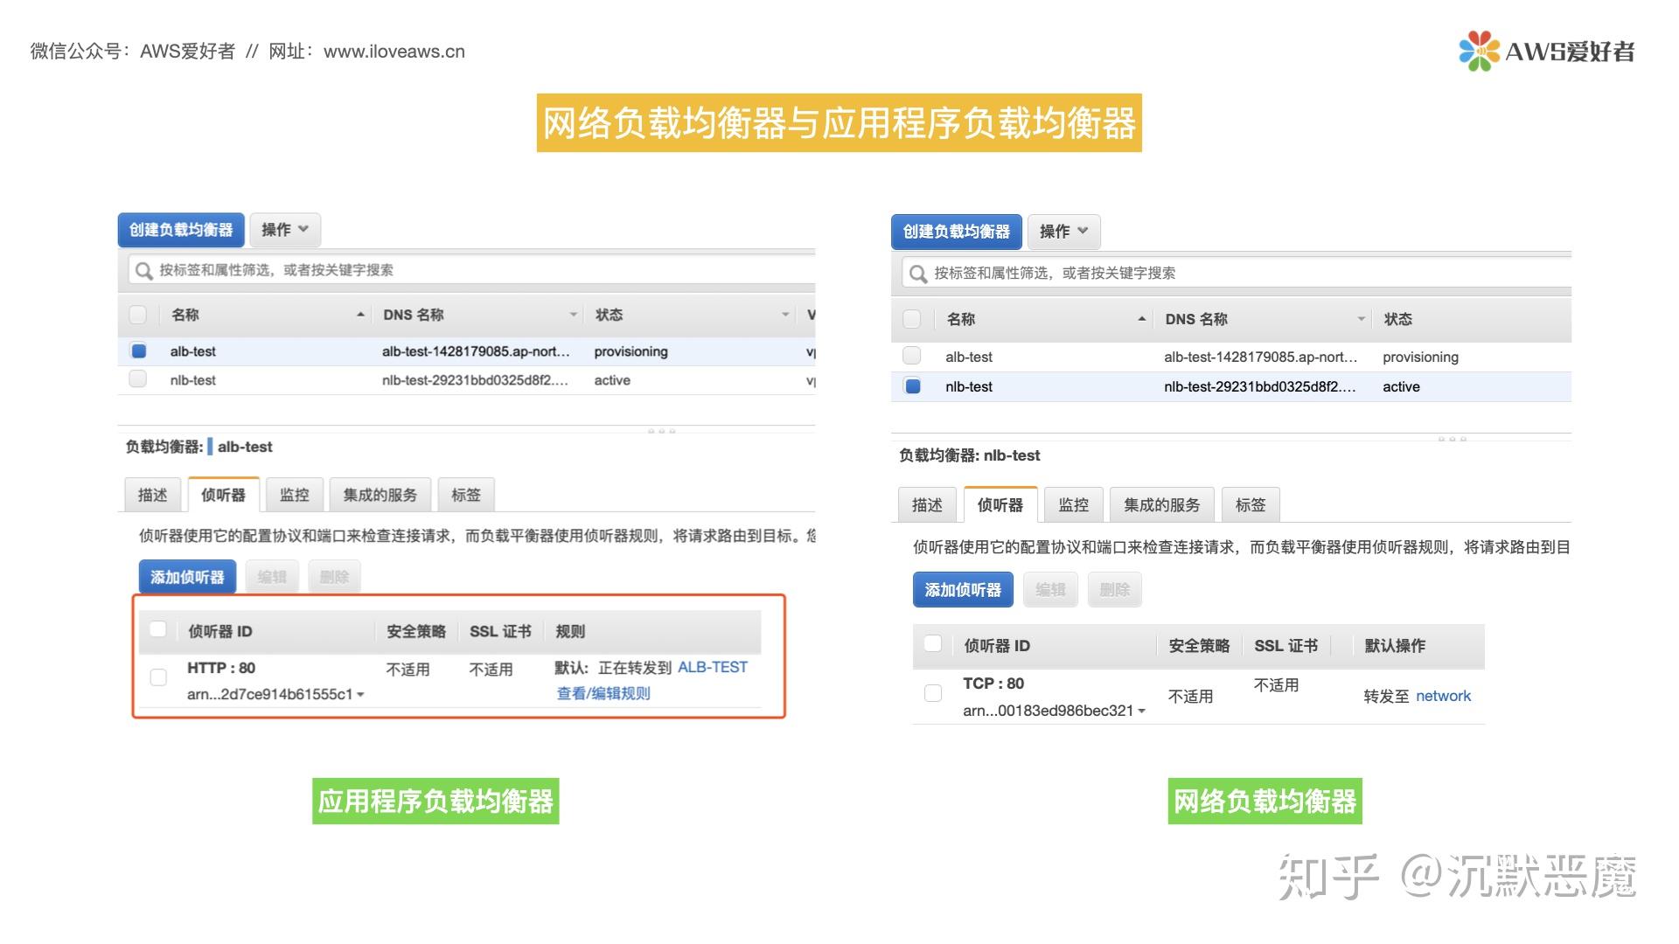
Task: Open ALB-TEST target group link
Action: coord(713,667)
